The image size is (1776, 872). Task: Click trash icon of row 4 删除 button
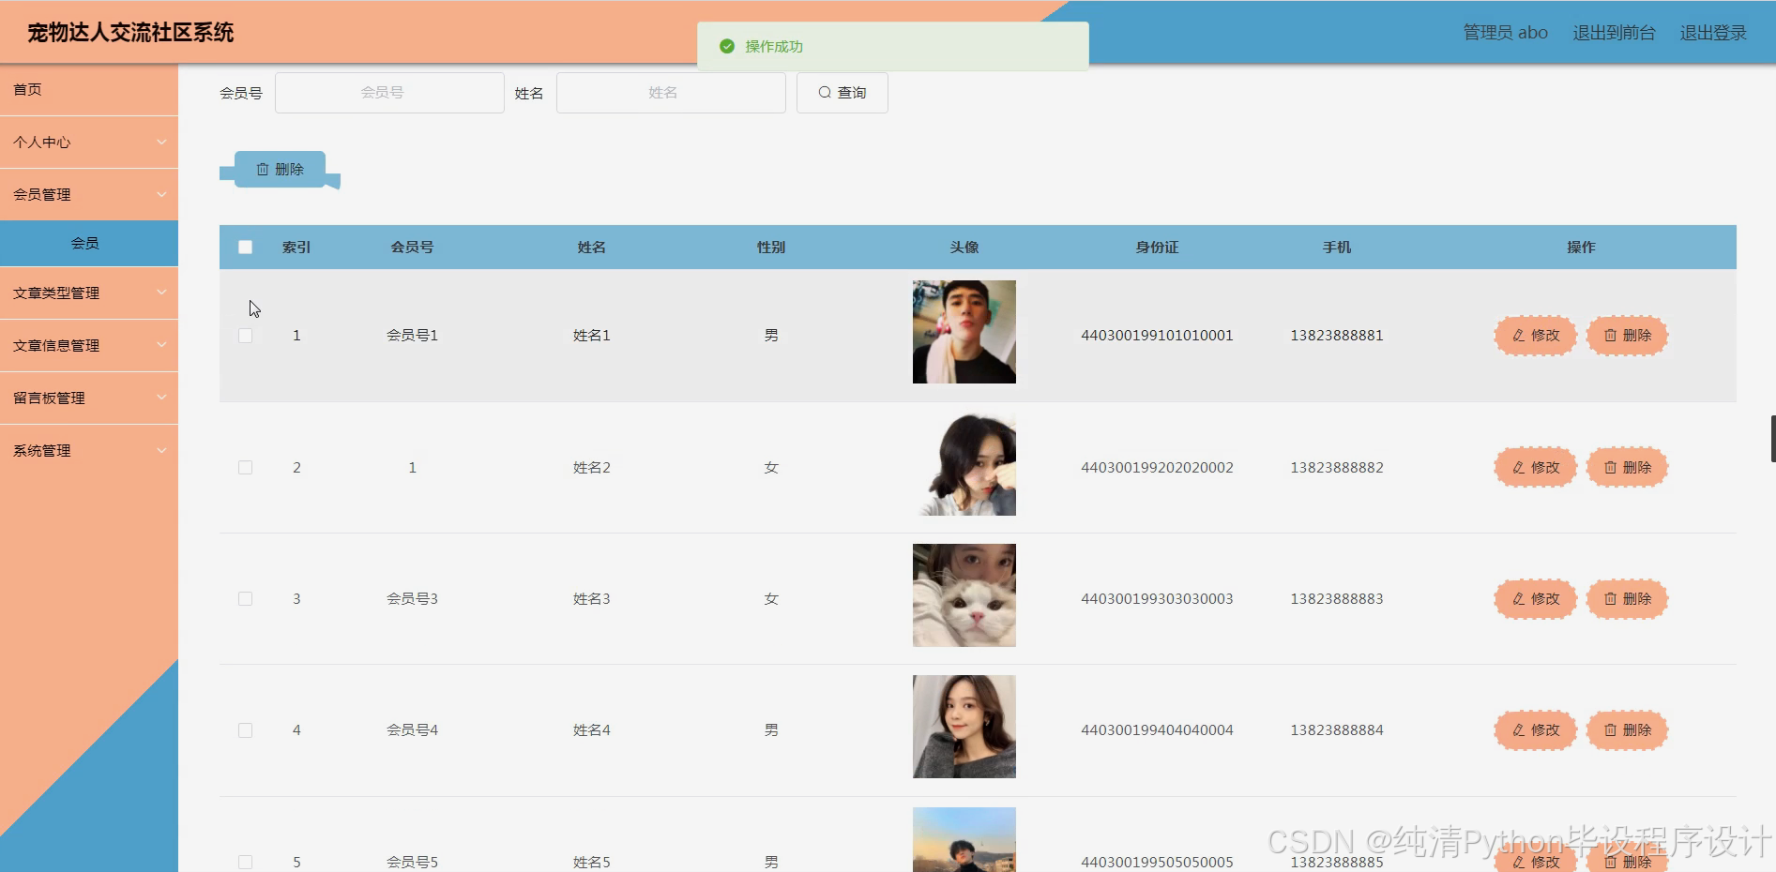pyautogui.click(x=1610, y=730)
